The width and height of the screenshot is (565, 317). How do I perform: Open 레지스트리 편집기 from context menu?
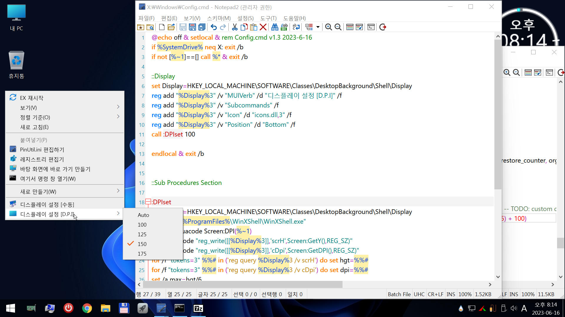65,159
